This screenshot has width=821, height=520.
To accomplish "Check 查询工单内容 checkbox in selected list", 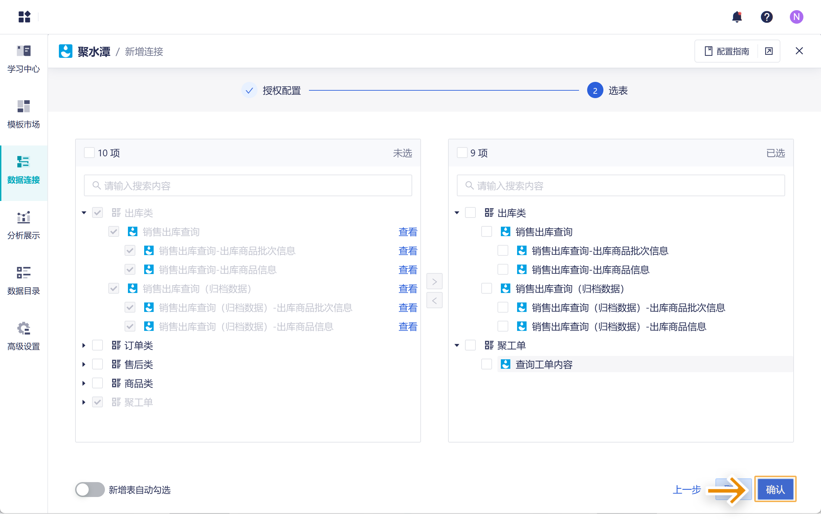I will coord(487,364).
